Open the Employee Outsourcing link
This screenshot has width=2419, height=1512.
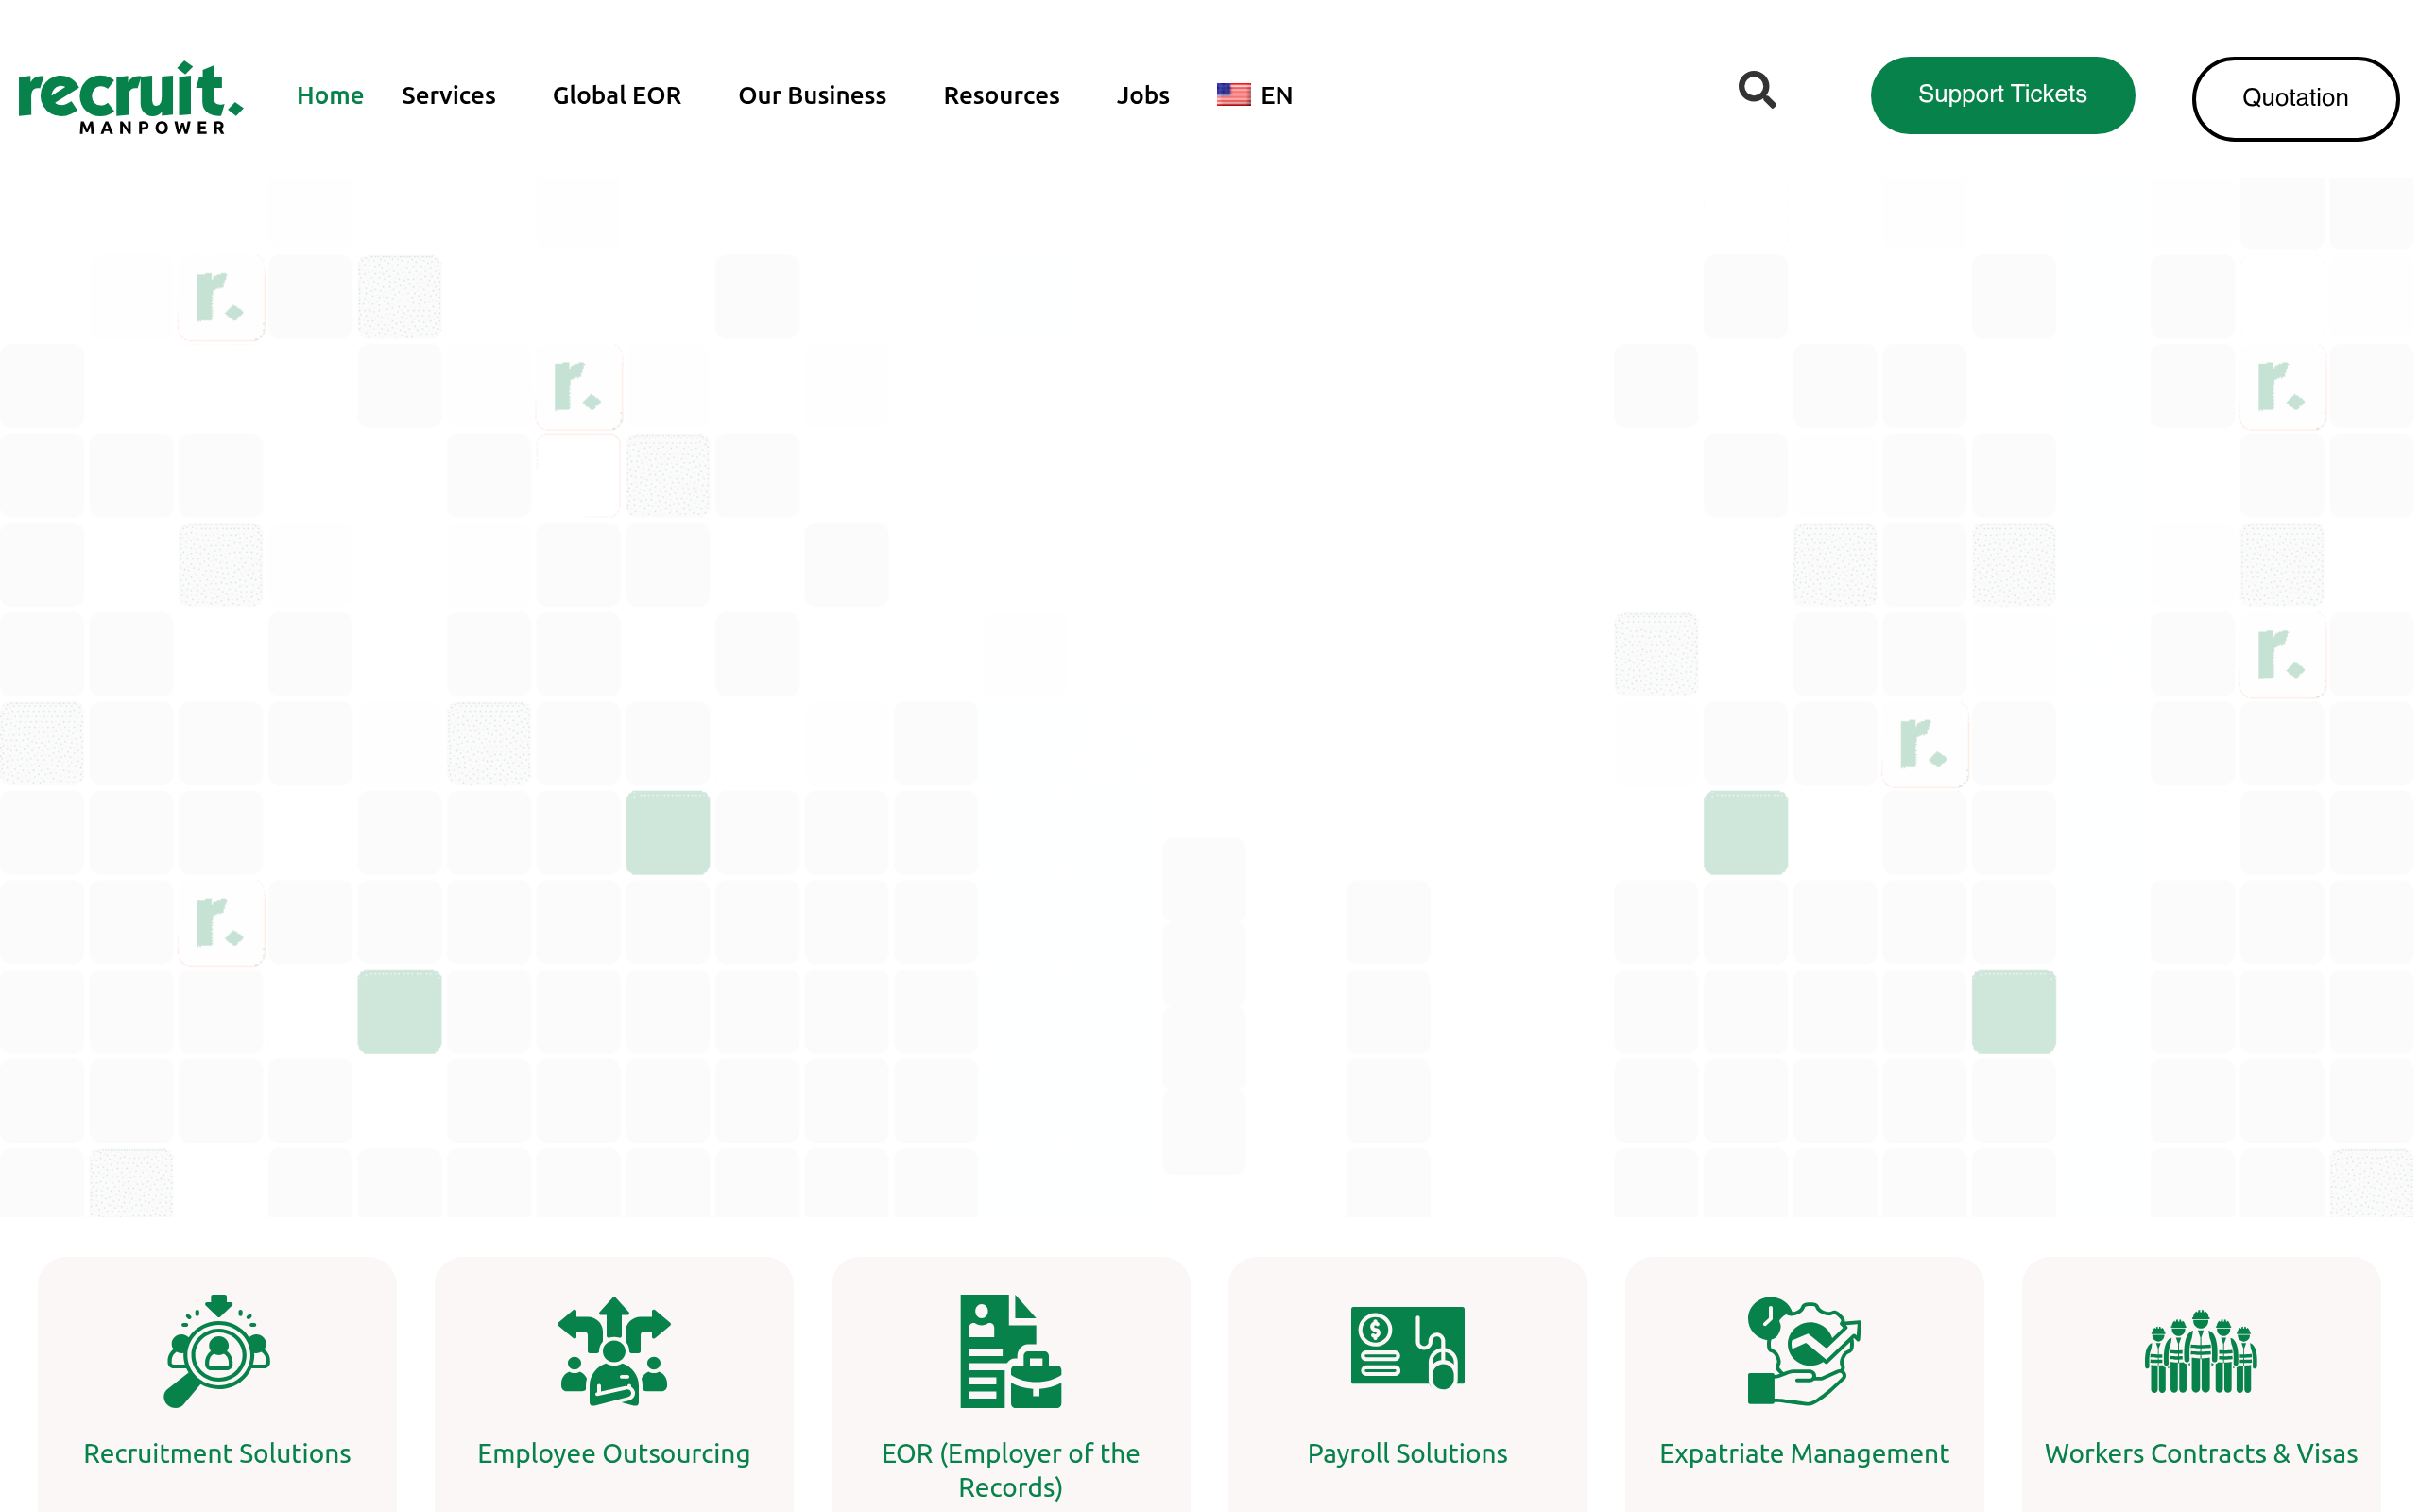tap(614, 1453)
